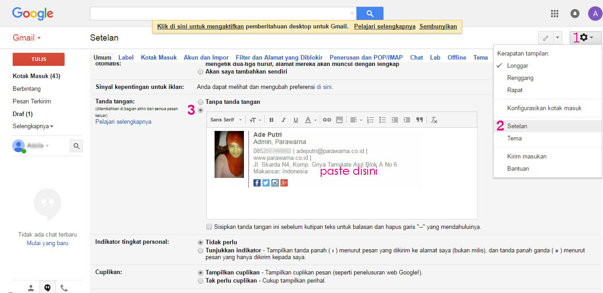
Task: Open the account avatar menu
Action: tap(595, 14)
